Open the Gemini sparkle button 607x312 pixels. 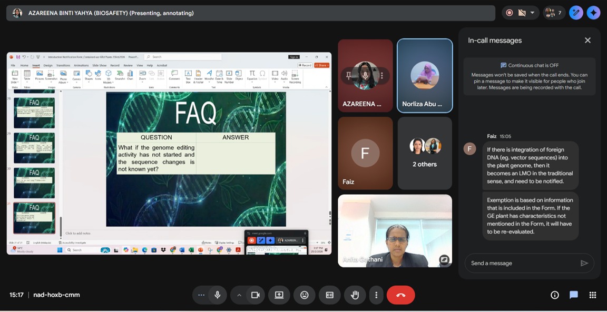pos(593,13)
